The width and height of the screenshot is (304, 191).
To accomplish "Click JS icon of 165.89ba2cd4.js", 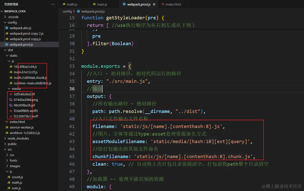I will (x=11, y=67).
